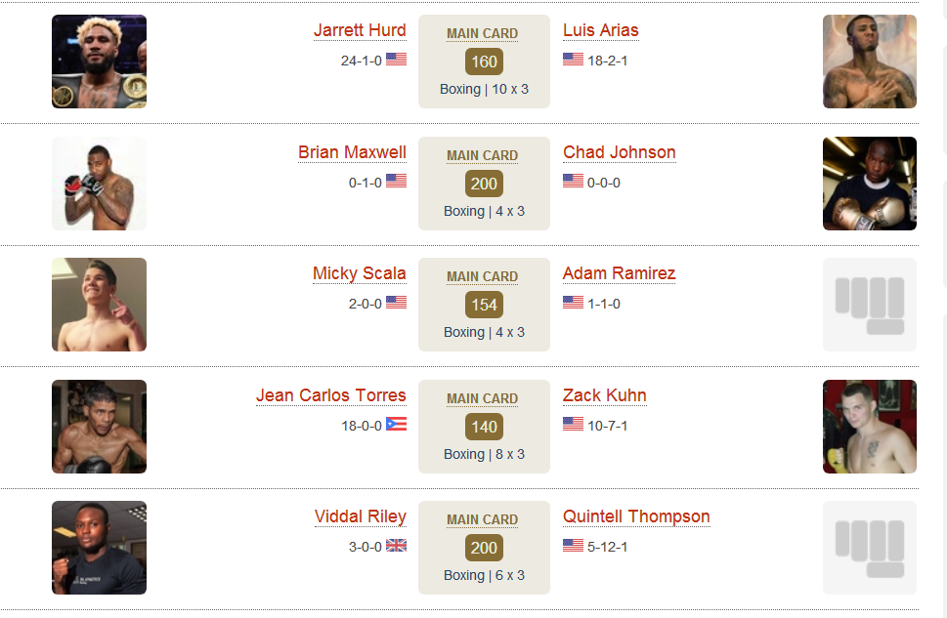Click Quintell Thompson's placeholder fist icon

(870, 548)
